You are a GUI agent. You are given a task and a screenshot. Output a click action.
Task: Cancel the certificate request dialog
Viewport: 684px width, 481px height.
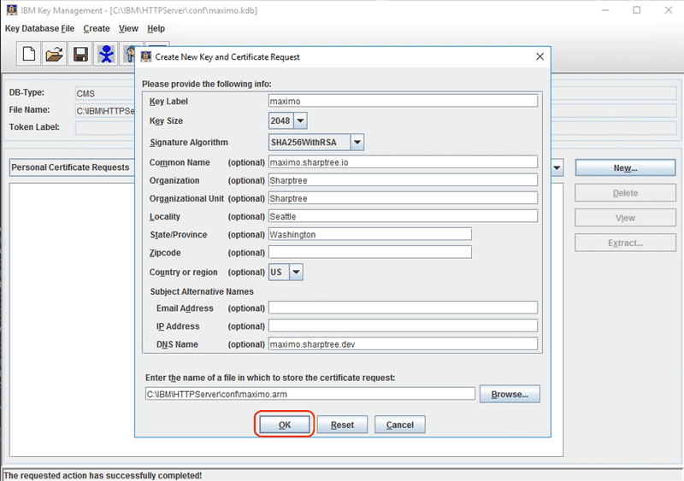pos(400,425)
